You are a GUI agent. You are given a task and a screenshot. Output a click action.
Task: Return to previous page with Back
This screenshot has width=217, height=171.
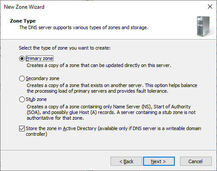point(126,161)
